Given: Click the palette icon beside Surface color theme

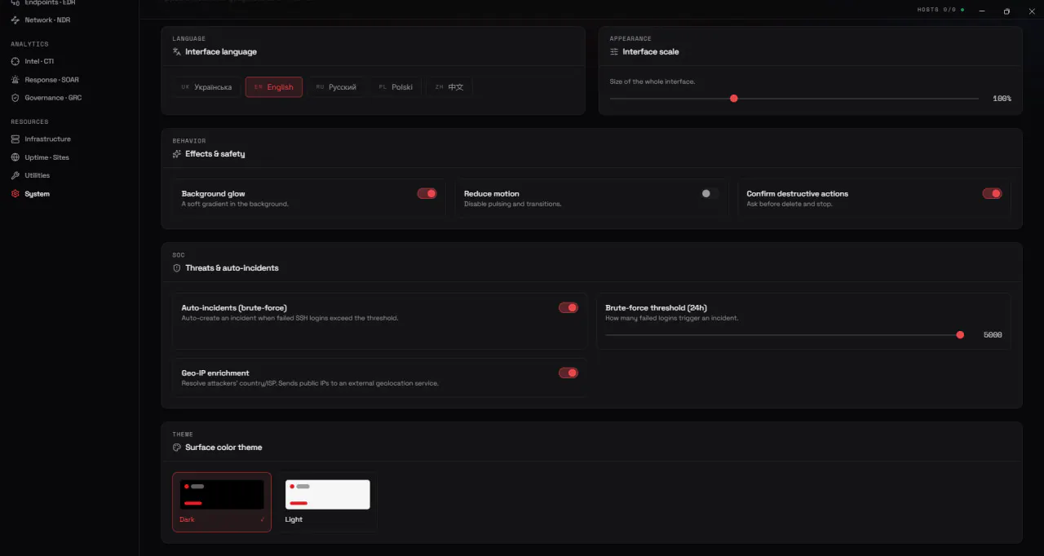Looking at the screenshot, I should [177, 448].
